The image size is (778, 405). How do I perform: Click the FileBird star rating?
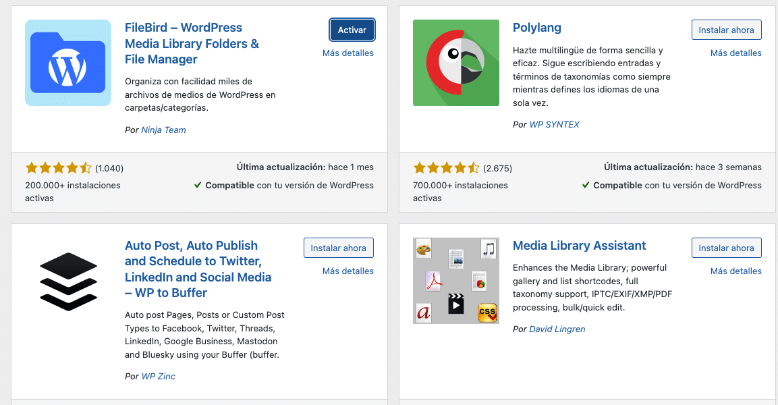tap(58, 168)
